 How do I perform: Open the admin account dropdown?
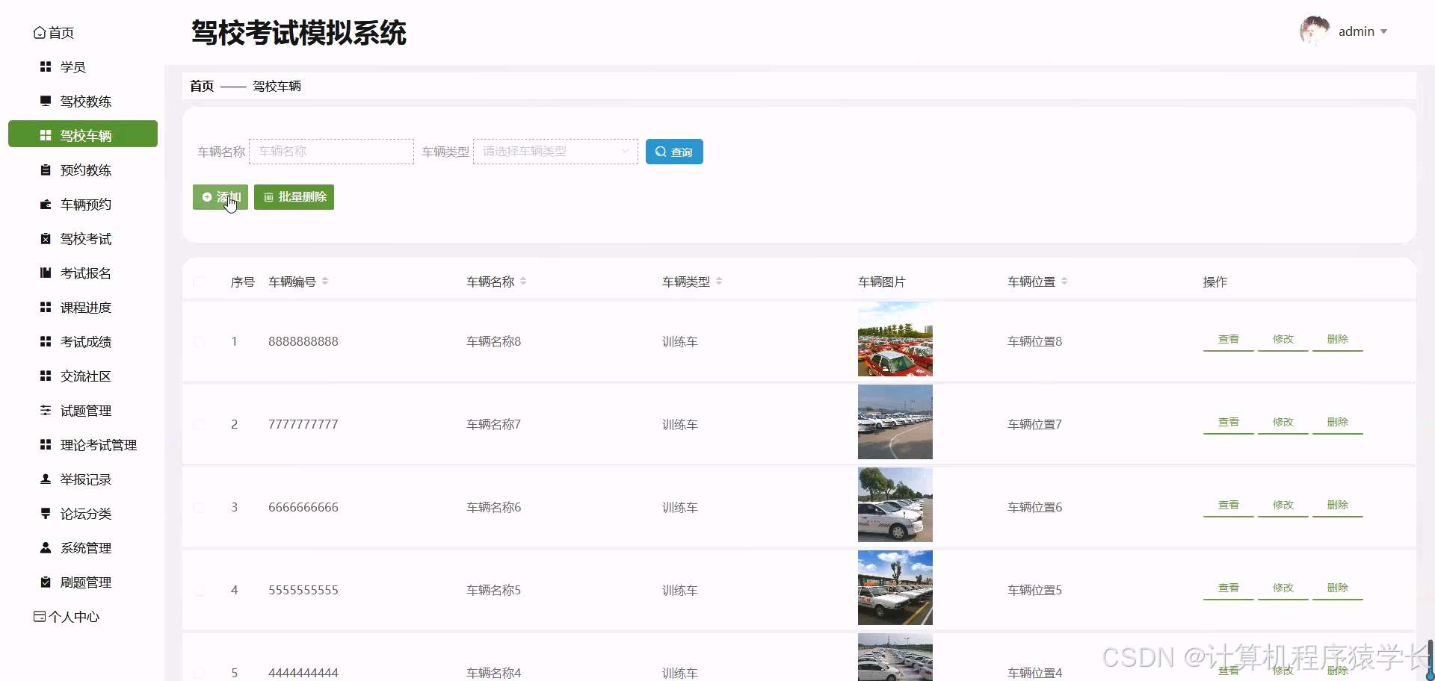click(x=1362, y=31)
